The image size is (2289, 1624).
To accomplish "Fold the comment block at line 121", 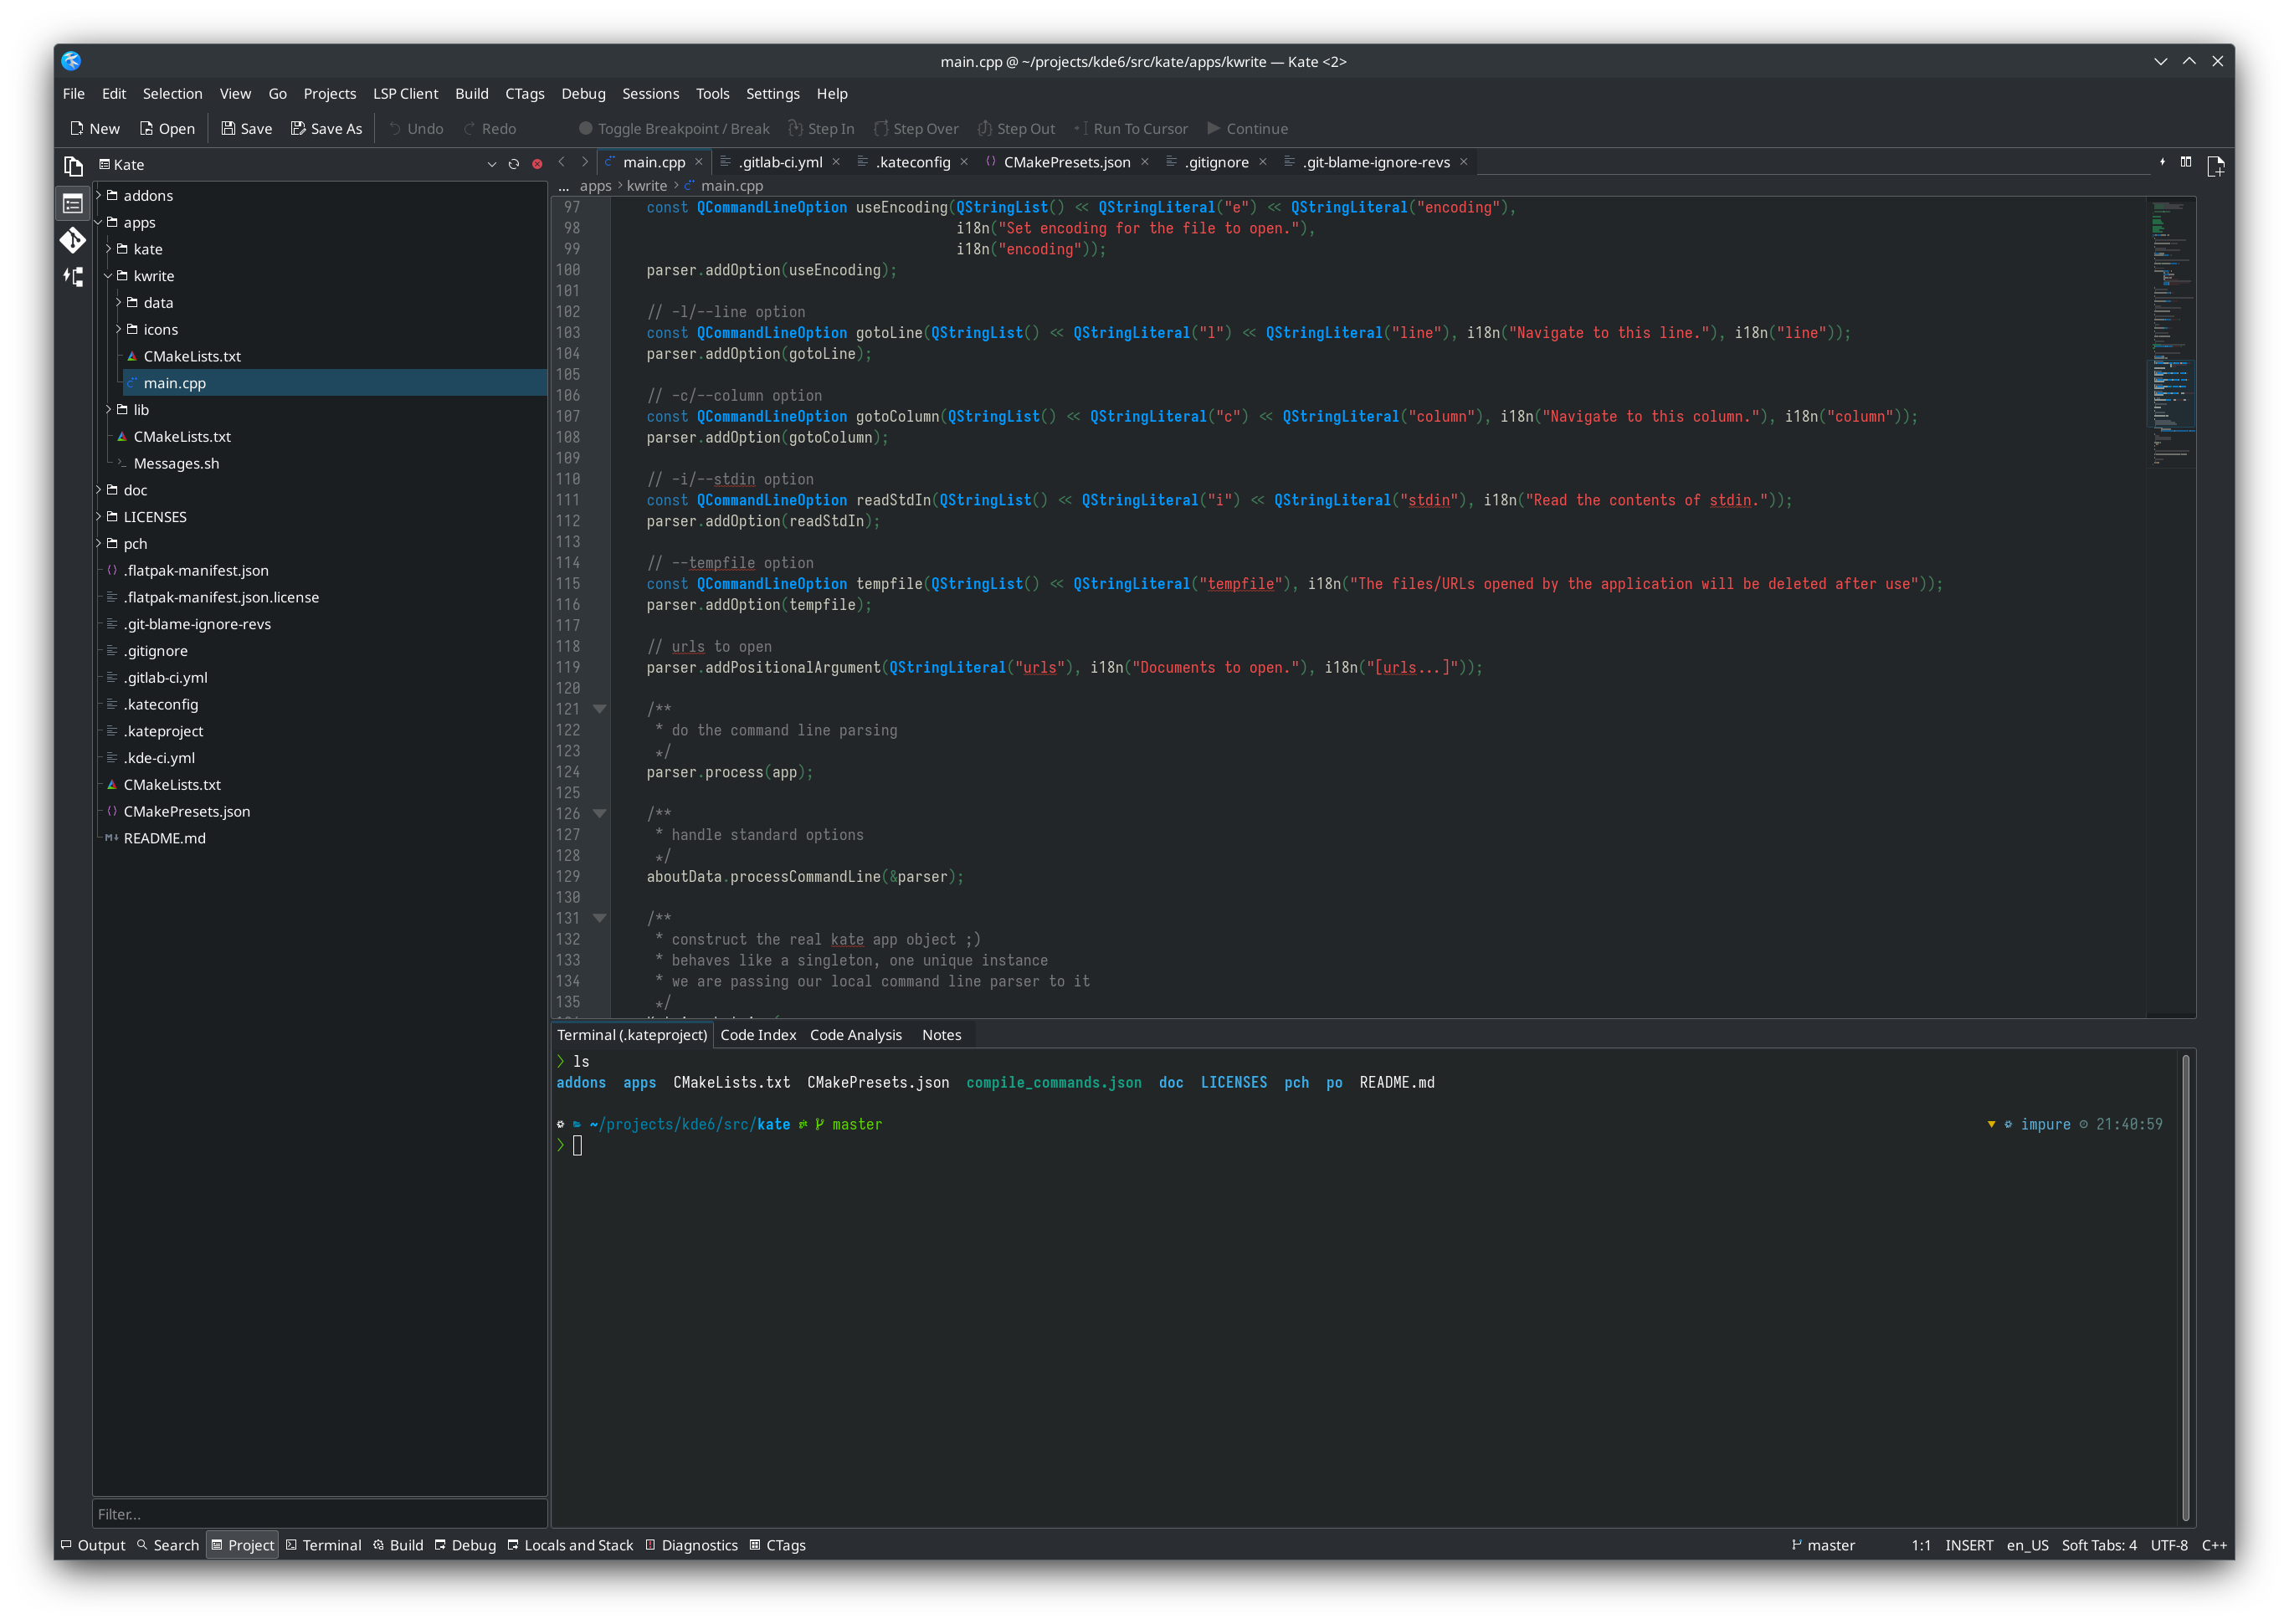I will [x=599, y=709].
